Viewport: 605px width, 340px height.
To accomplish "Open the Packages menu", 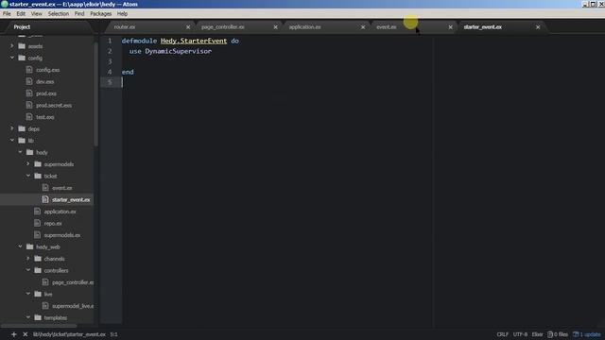I will 101,13.
